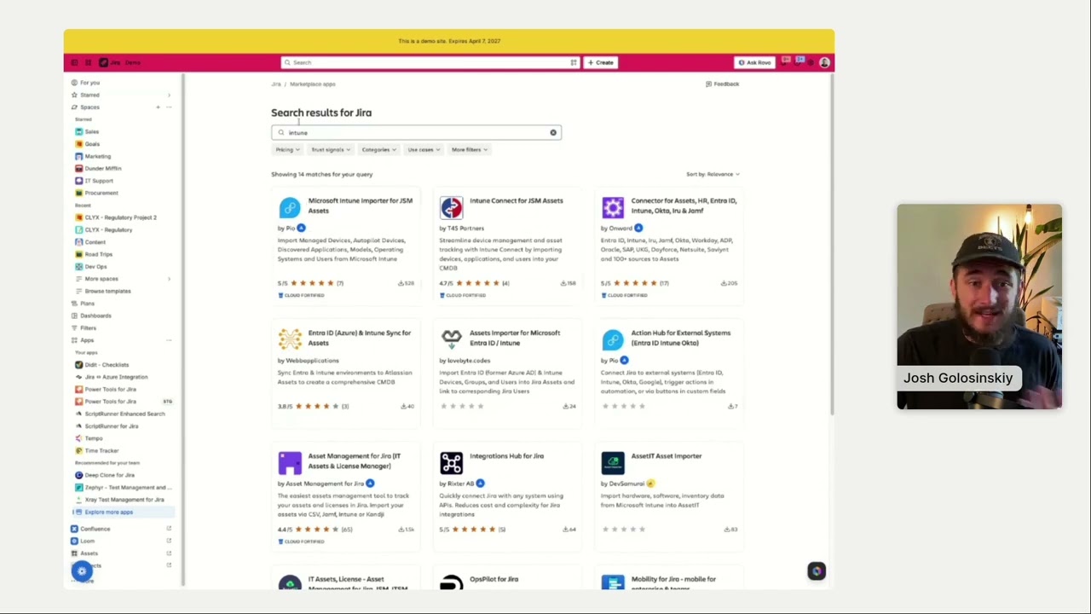Select Explore more apps item

point(122,513)
